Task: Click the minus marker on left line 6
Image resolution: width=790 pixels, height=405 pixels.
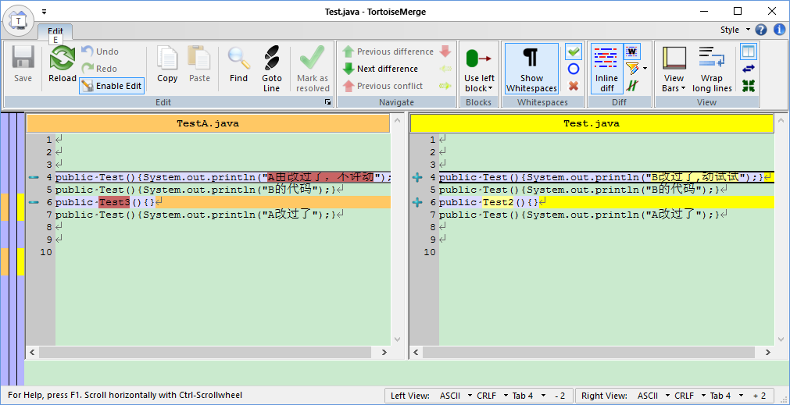Action: pos(34,202)
